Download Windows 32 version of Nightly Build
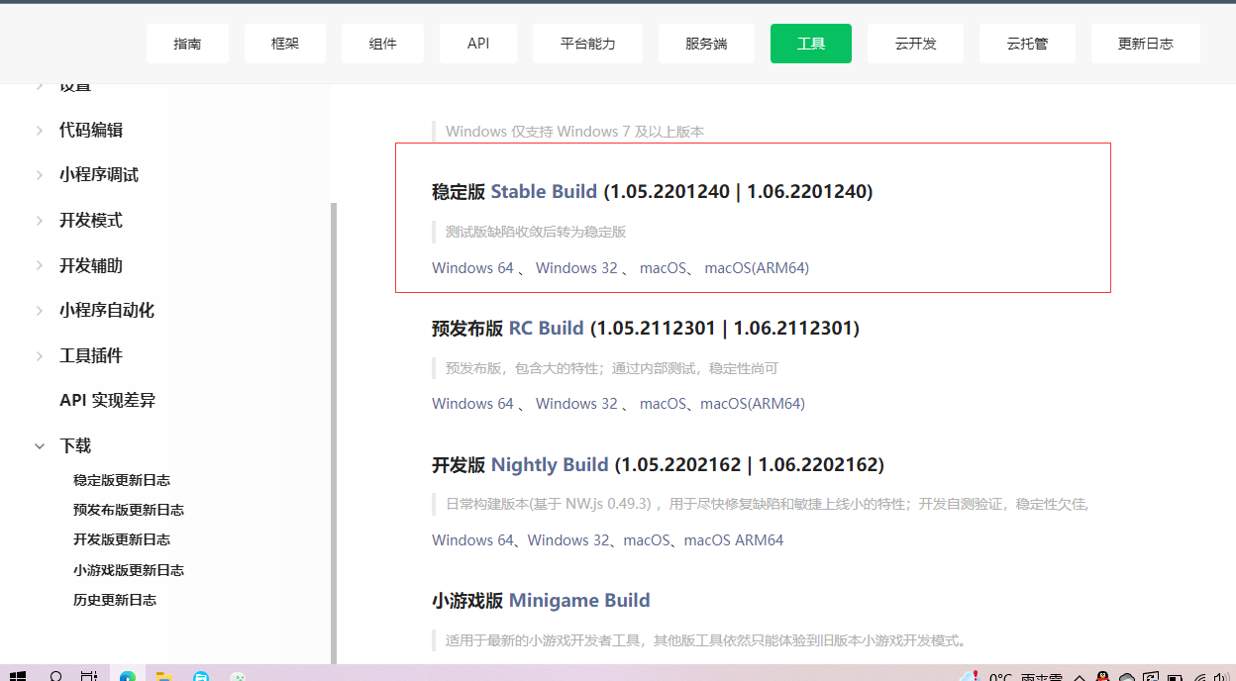The width and height of the screenshot is (1236, 681). (x=567, y=539)
